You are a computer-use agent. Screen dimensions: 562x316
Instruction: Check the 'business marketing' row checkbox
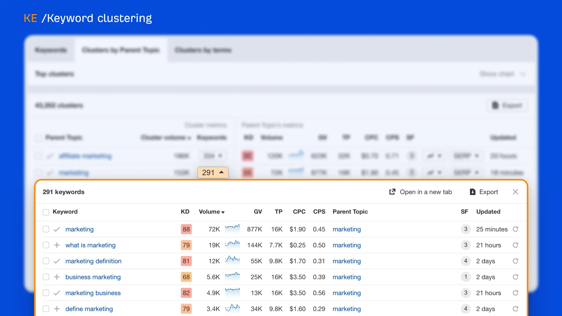pos(46,277)
